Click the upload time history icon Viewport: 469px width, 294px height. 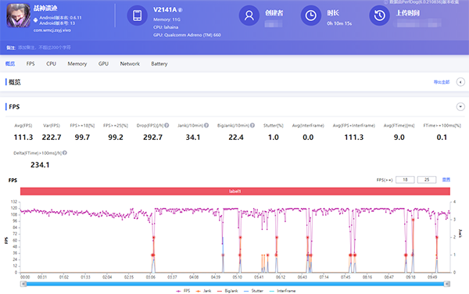point(379,16)
